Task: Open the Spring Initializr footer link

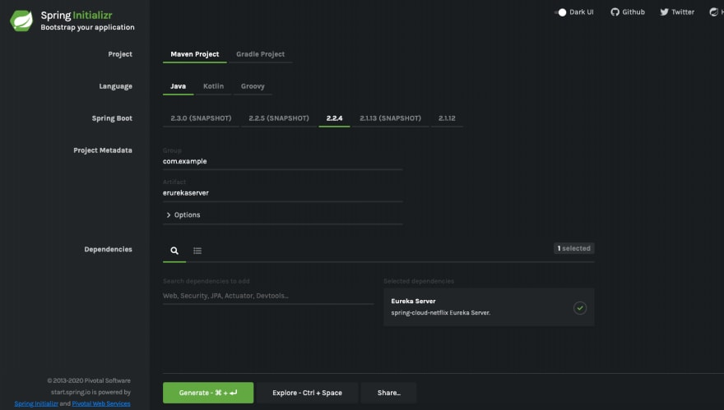Action: (x=36, y=403)
